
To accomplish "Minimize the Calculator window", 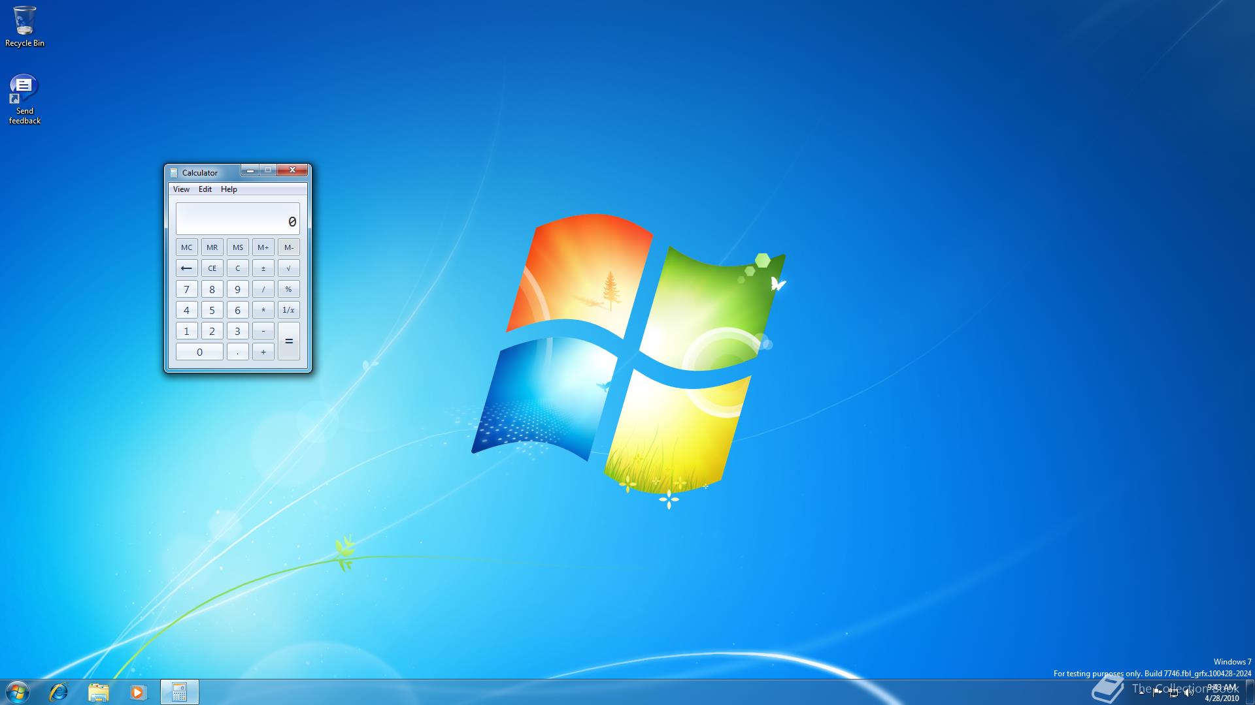I will 250,170.
